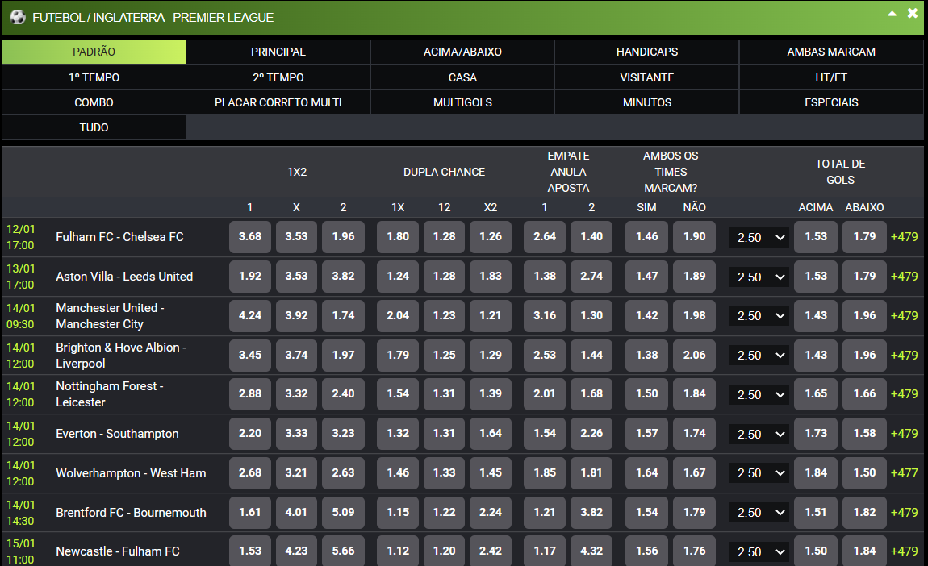Image resolution: width=928 pixels, height=566 pixels.
Task: Show all markets with the TUDO tab
Action: coord(94,127)
